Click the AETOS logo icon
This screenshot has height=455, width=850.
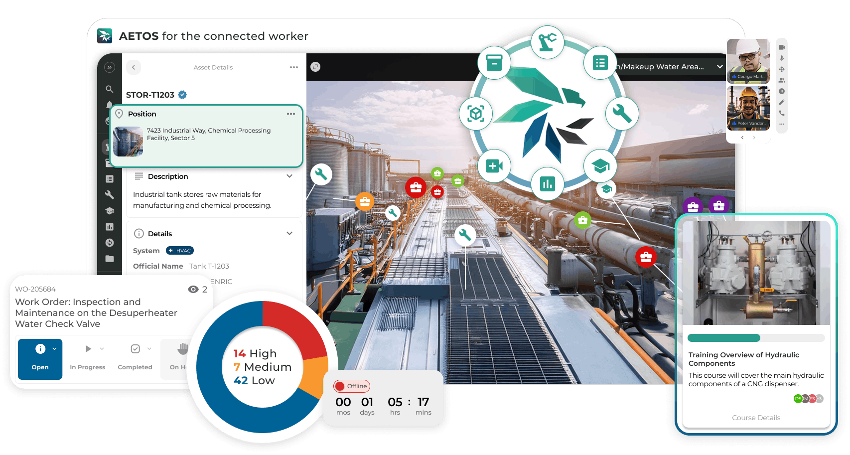(105, 36)
